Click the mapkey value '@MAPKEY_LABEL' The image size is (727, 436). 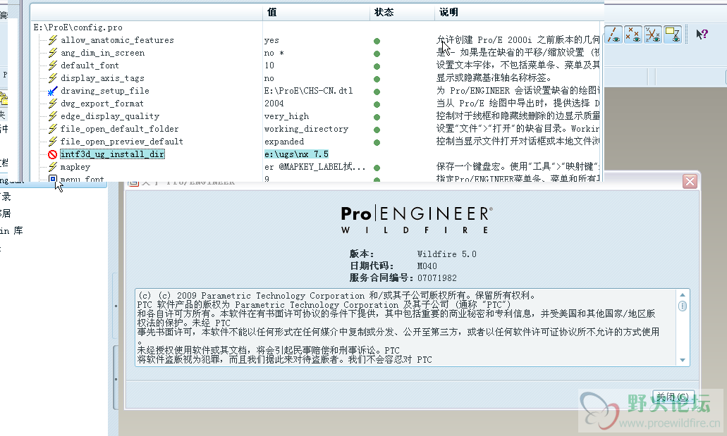[314, 167]
